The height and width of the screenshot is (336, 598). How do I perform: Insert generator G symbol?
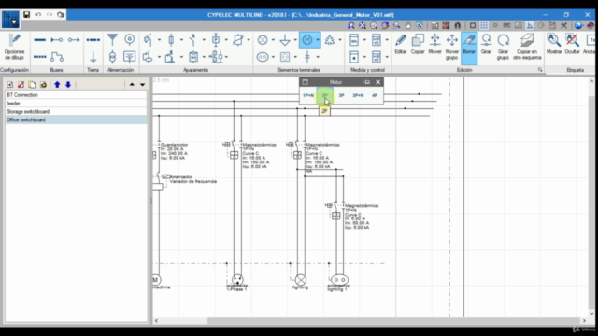[130, 39]
